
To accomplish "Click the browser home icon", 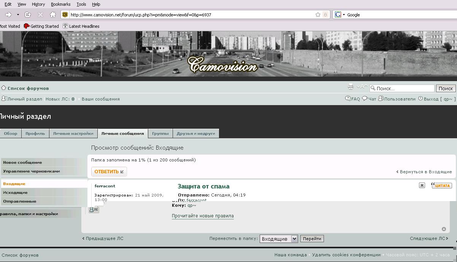I will [53, 14].
